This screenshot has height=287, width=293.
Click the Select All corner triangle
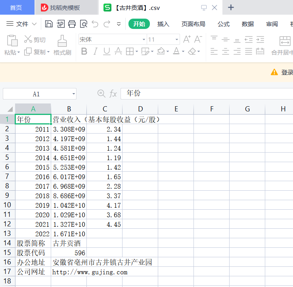tap(10, 109)
